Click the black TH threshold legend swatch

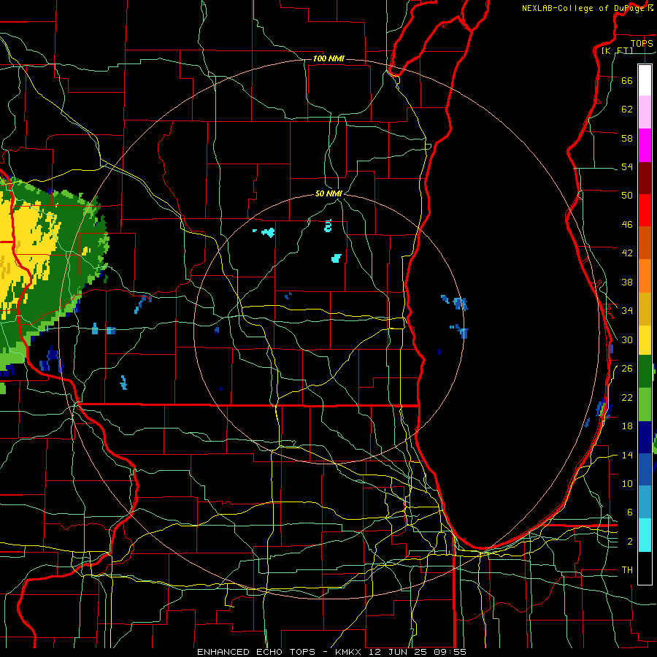(645, 568)
